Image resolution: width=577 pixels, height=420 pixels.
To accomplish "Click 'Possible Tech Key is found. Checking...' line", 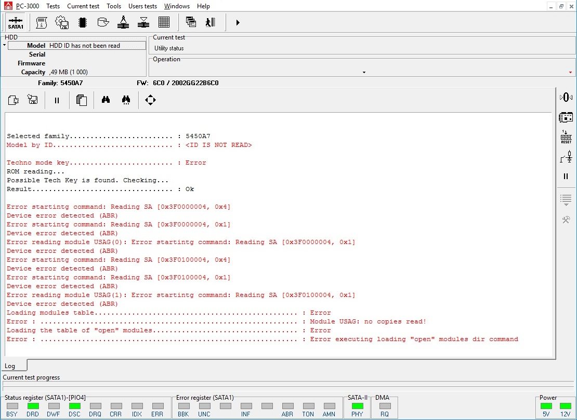I will tap(87, 180).
